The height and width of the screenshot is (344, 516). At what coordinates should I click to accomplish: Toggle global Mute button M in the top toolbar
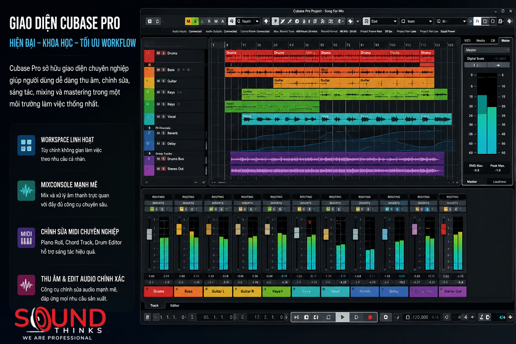[188, 21]
